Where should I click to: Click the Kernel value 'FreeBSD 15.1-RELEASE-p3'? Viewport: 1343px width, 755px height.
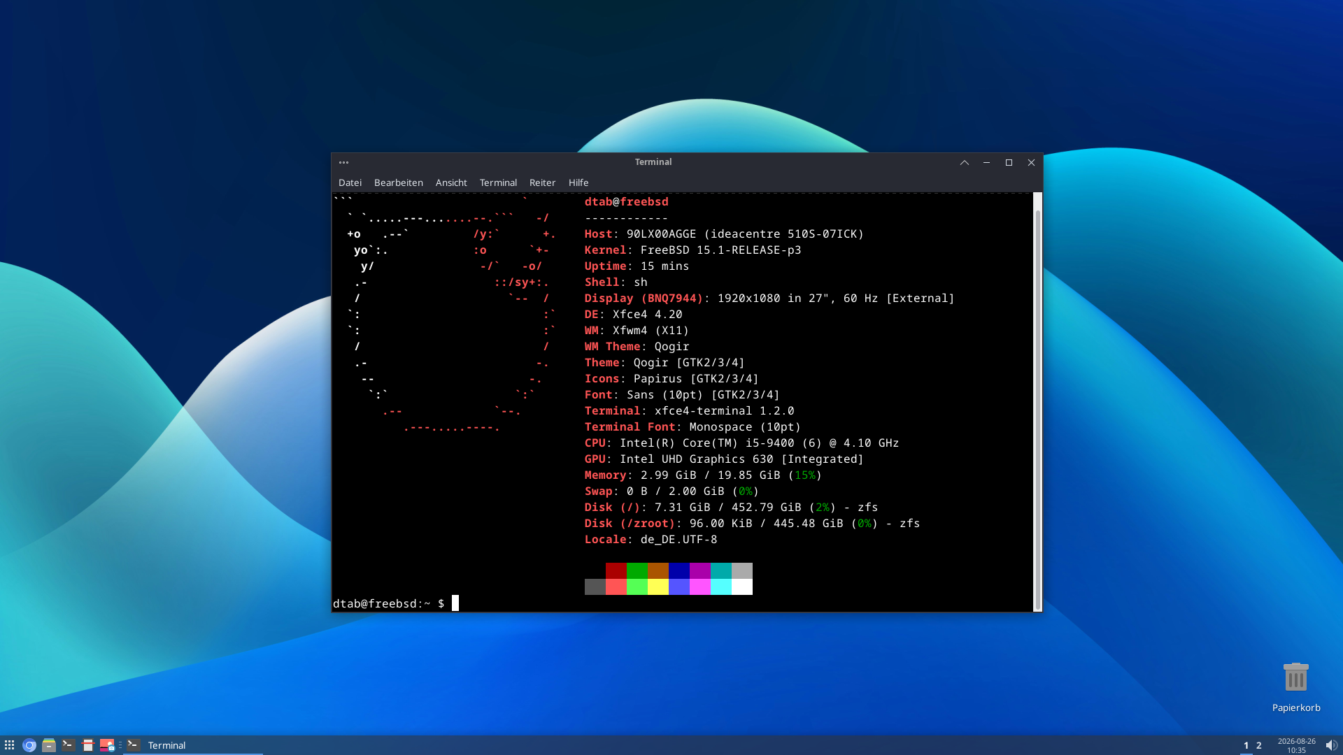(x=721, y=250)
